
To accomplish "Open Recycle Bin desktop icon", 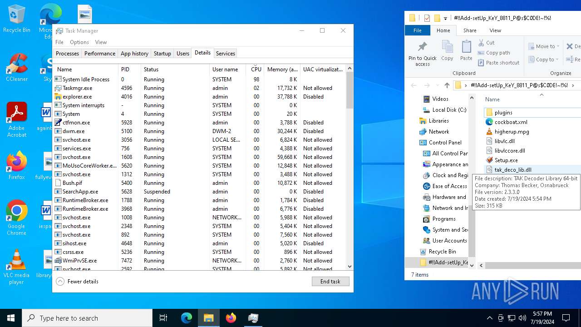I will click(x=16, y=19).
